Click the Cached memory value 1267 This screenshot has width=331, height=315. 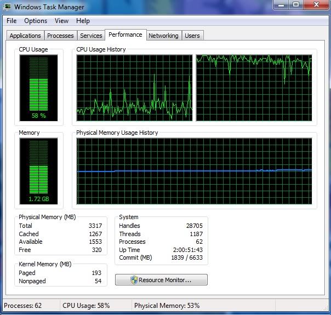[95, 234]
